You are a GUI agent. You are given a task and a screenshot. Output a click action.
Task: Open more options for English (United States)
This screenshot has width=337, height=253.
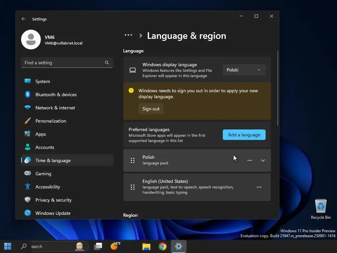(259, 187)
